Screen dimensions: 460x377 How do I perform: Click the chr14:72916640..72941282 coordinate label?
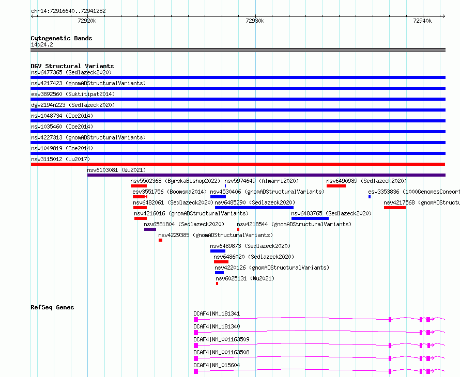(x=68, y=11)
